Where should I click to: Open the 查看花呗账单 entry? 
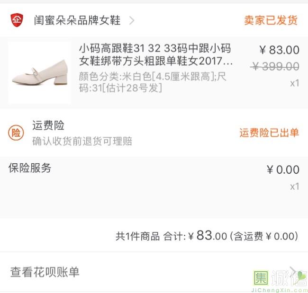click(x=45, y=272)
